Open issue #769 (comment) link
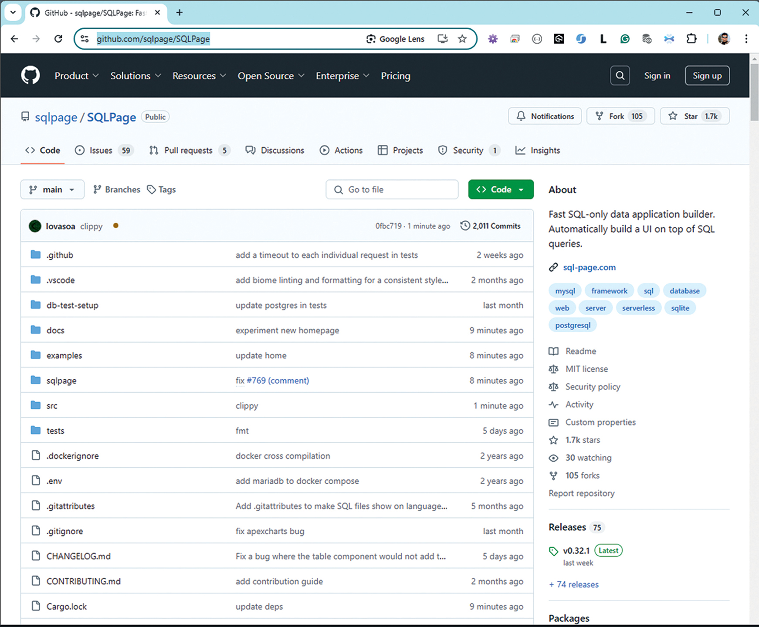Screen dimensions: 759x627 278,381
